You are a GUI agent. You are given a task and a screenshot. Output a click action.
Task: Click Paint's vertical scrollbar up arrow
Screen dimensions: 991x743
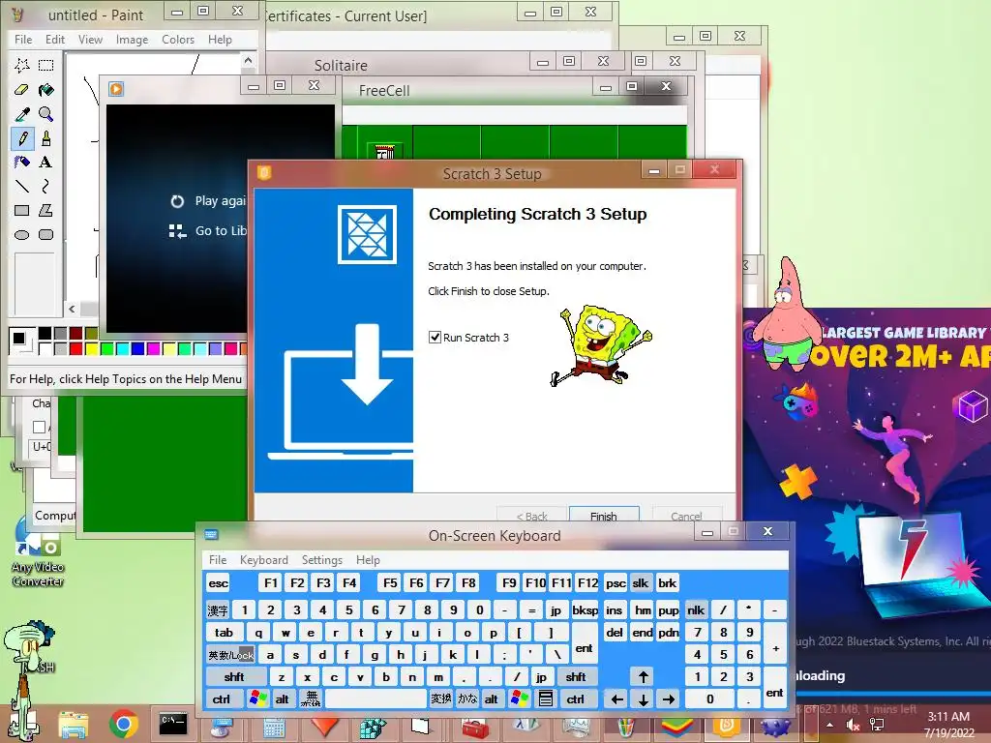pyautogui.click(x=249, y=61)
